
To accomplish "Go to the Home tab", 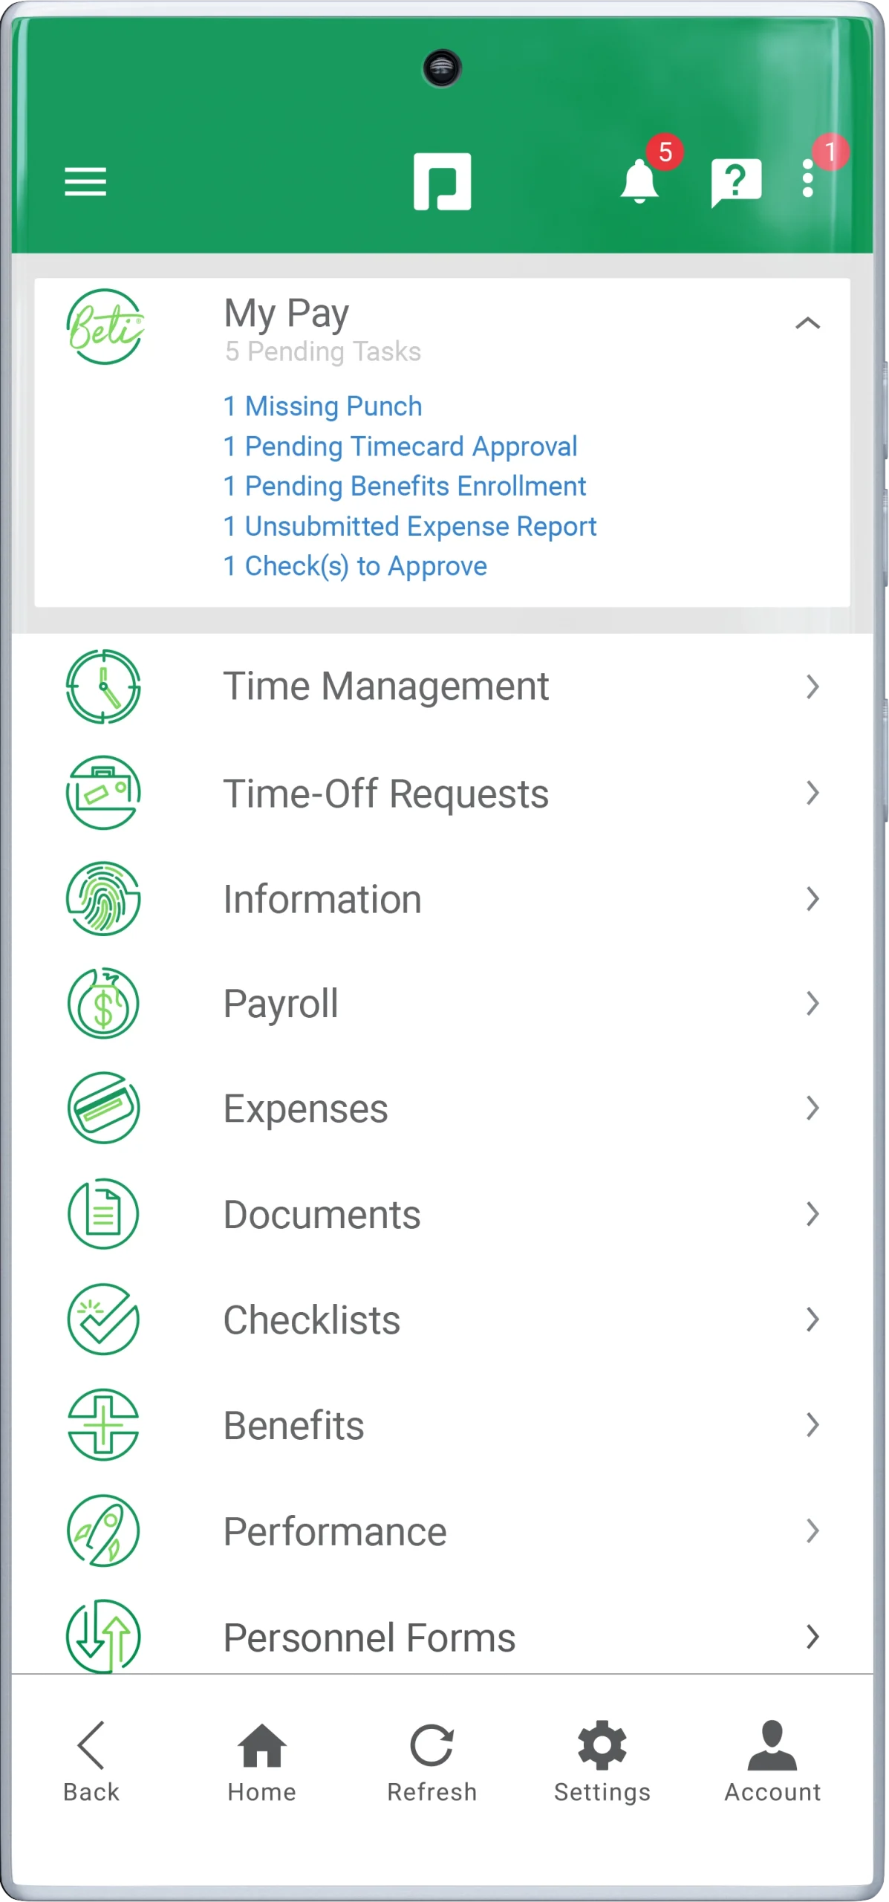I will point(261,1762).
